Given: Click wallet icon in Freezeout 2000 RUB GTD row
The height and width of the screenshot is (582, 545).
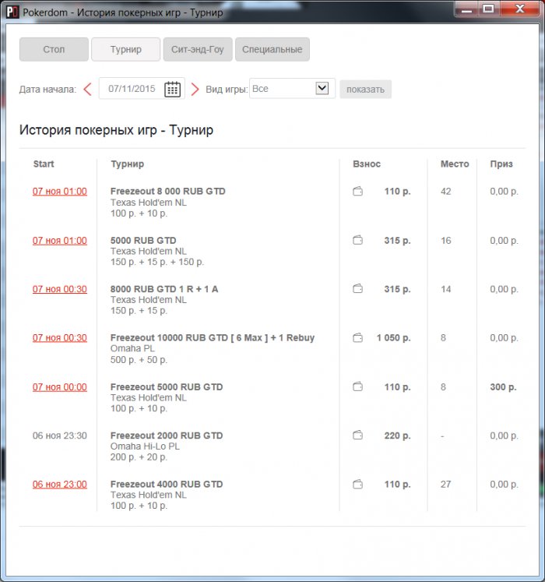Looking at the screenshot, I should coord(357,435).
